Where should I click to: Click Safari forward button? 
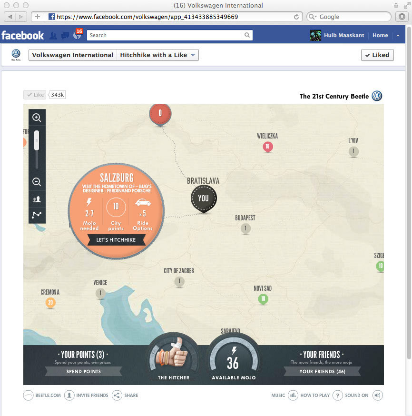[x=21, y=17]
